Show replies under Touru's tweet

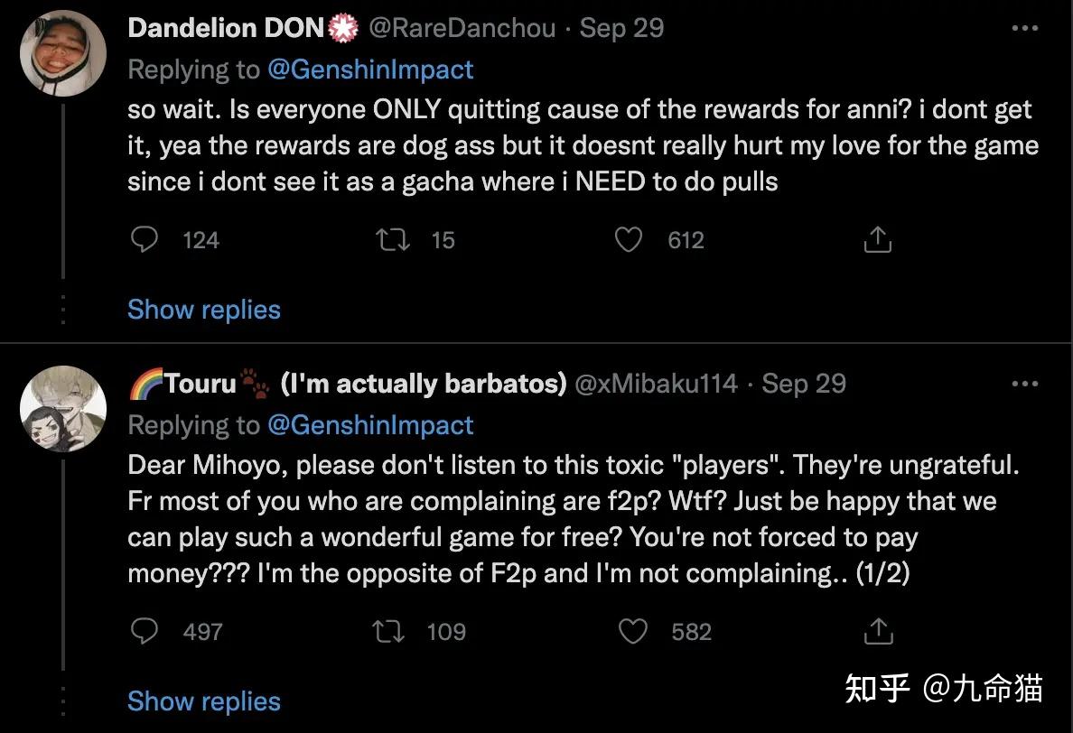point(204,701)
